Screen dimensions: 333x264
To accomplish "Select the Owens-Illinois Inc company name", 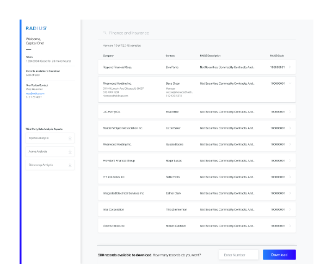I will 114,226.
